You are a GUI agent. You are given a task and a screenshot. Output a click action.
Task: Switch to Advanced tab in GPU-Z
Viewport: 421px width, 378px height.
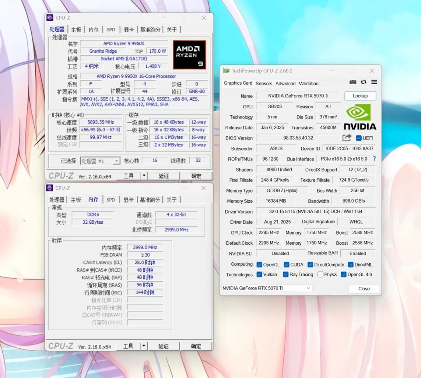pyautogui.click(x=285, y=83)
